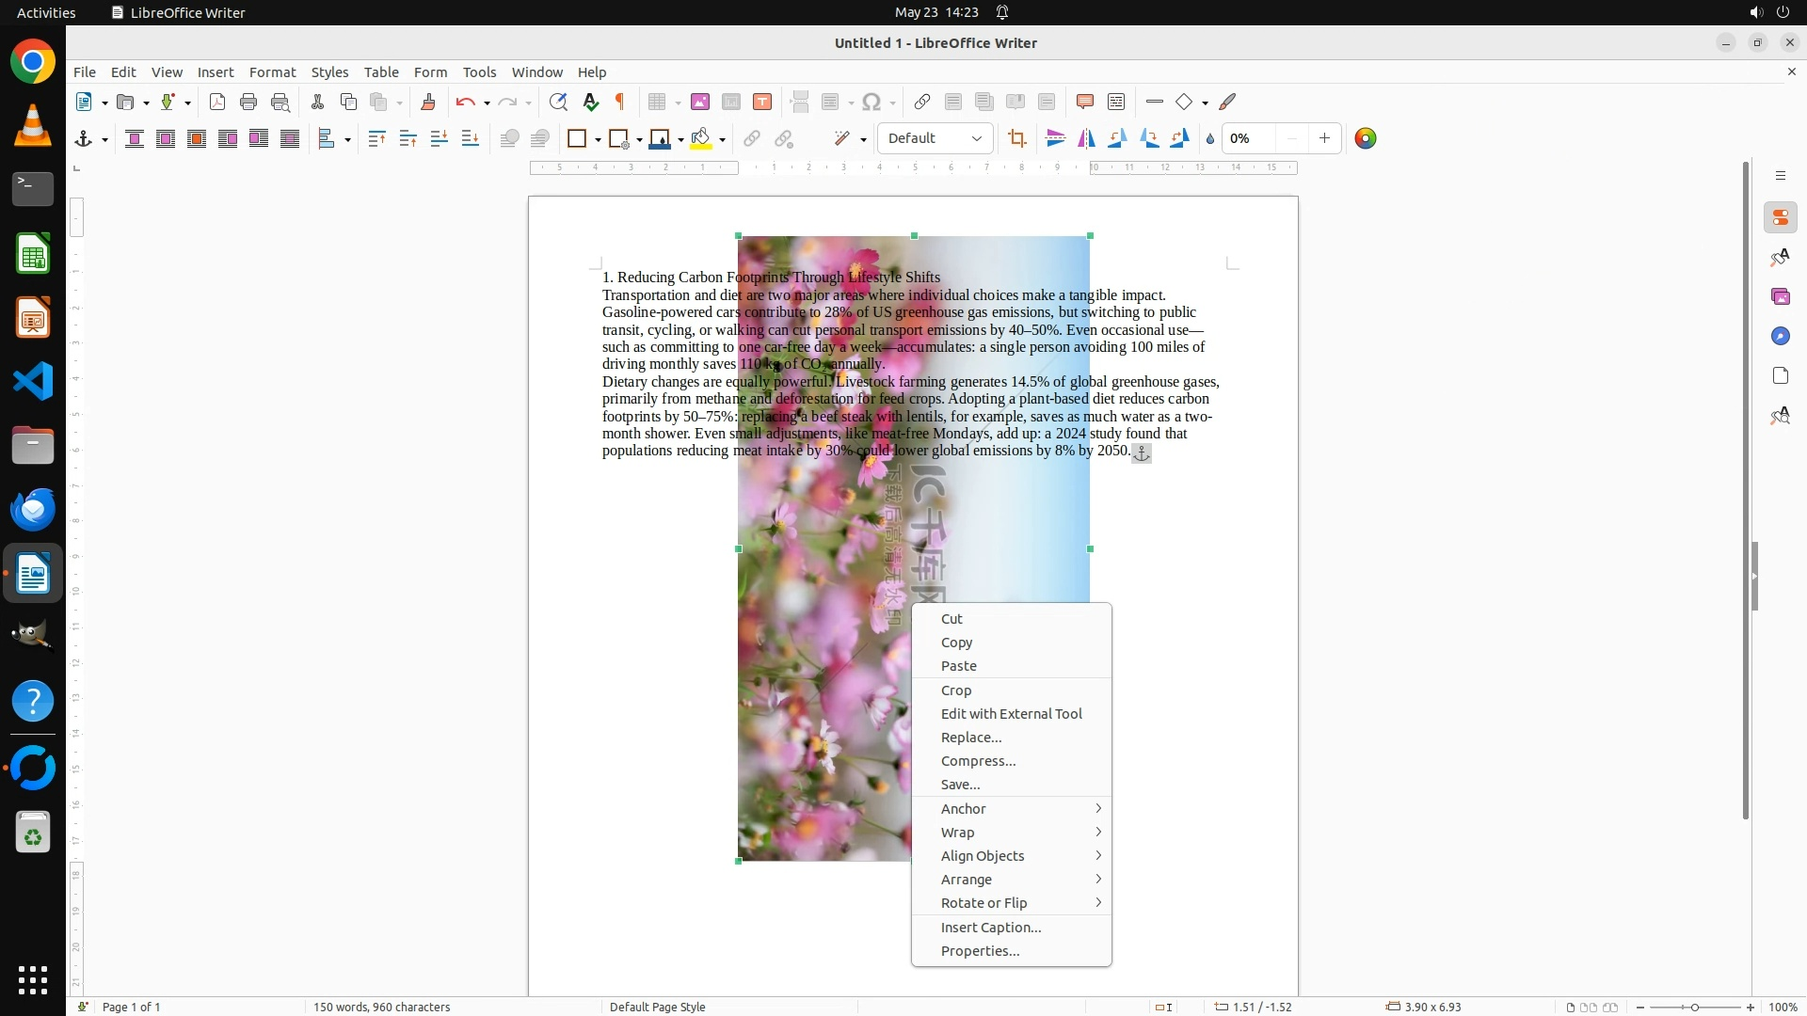Screen dimensions: 1807x1016
Task: Expand the Anchor button dropdown arrow
Action: [x=104, y=140]
